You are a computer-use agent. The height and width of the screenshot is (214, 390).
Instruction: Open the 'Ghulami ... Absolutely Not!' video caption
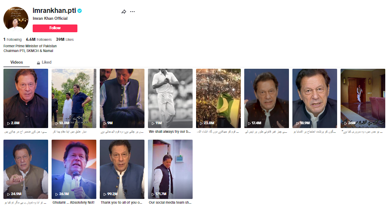pos(73,202)
